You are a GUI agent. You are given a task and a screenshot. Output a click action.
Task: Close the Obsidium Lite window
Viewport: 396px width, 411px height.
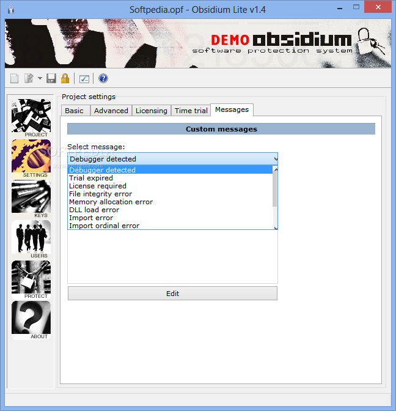(378, 7)
